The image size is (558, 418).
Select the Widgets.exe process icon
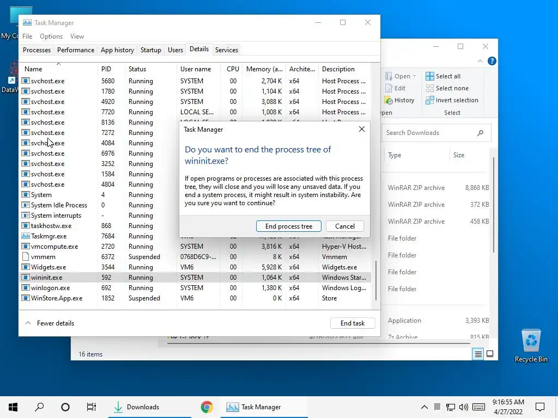[25, 267]
